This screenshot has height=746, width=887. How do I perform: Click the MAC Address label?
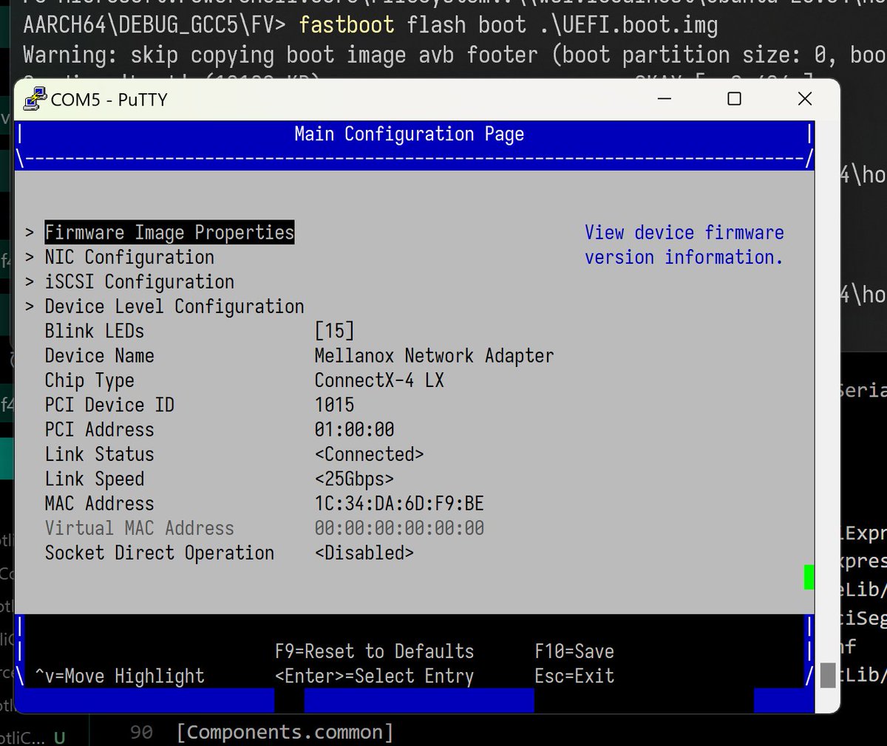[100, 504]
